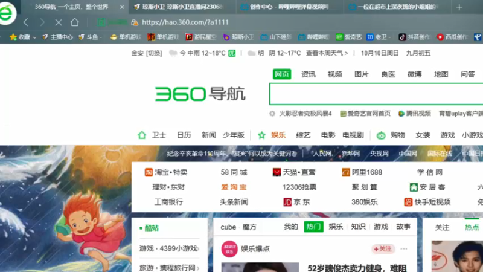Open 电影 nav item
The image size is (483, 272).
coord(328,135)
